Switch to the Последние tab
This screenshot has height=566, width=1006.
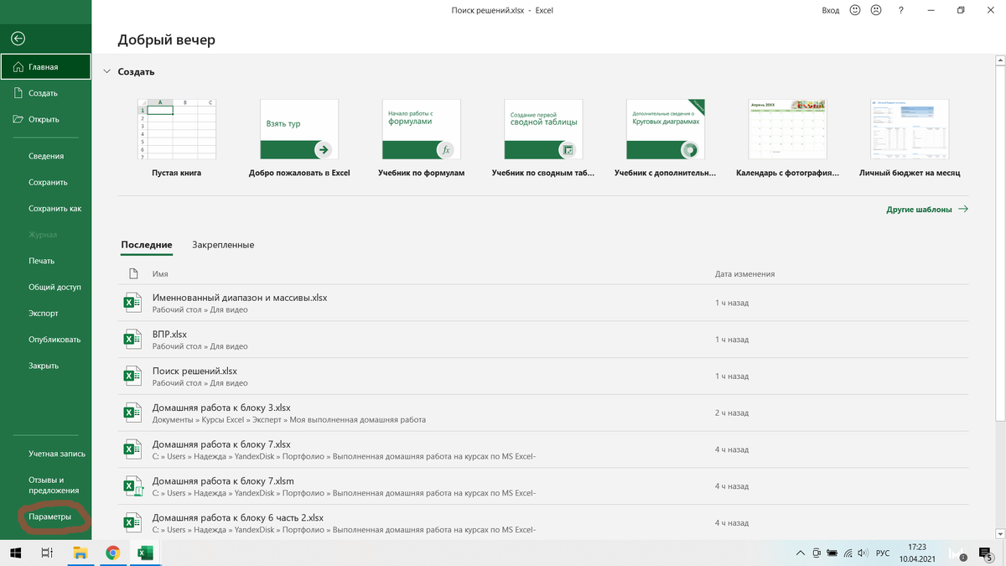click(147, 245)
